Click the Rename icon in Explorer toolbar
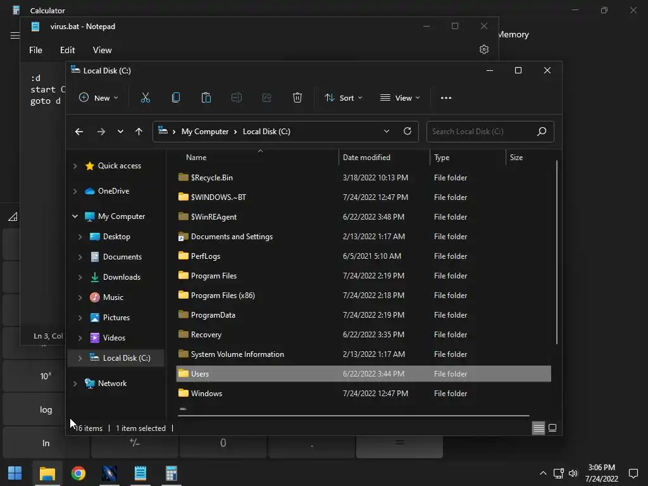648x486 pixels. (237, 98)
